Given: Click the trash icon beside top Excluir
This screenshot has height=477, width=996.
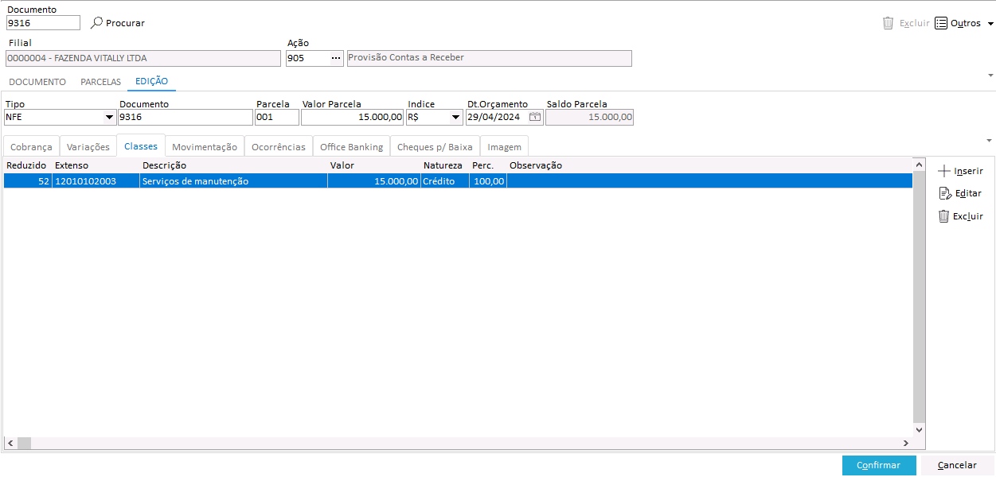Looking at the screenshot, I should (x=889, y=23).
